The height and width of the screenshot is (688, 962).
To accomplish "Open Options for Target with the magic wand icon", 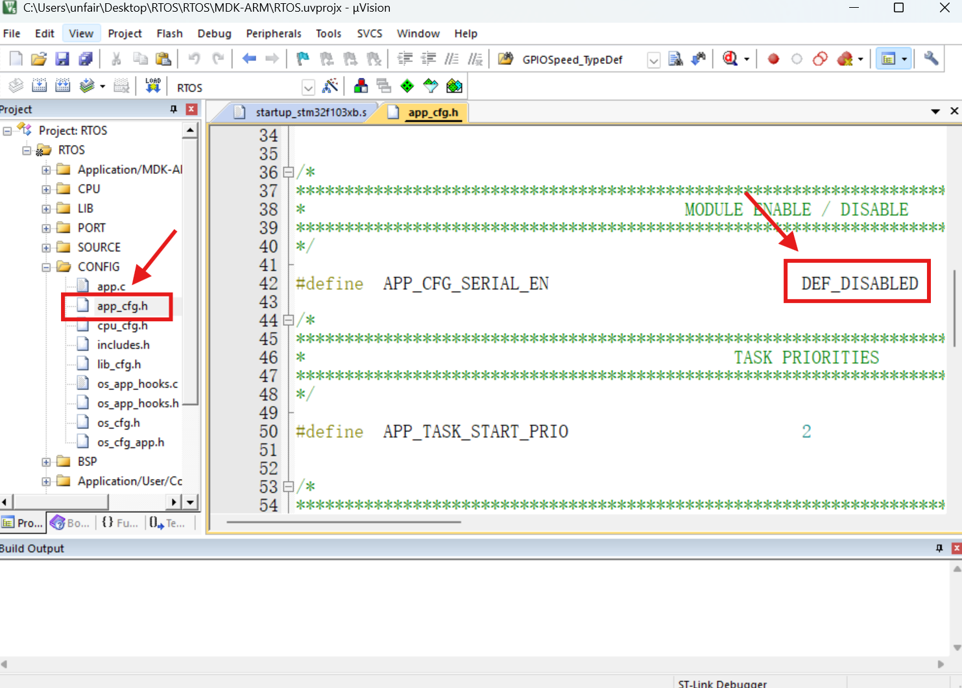I will coord(330,86).
